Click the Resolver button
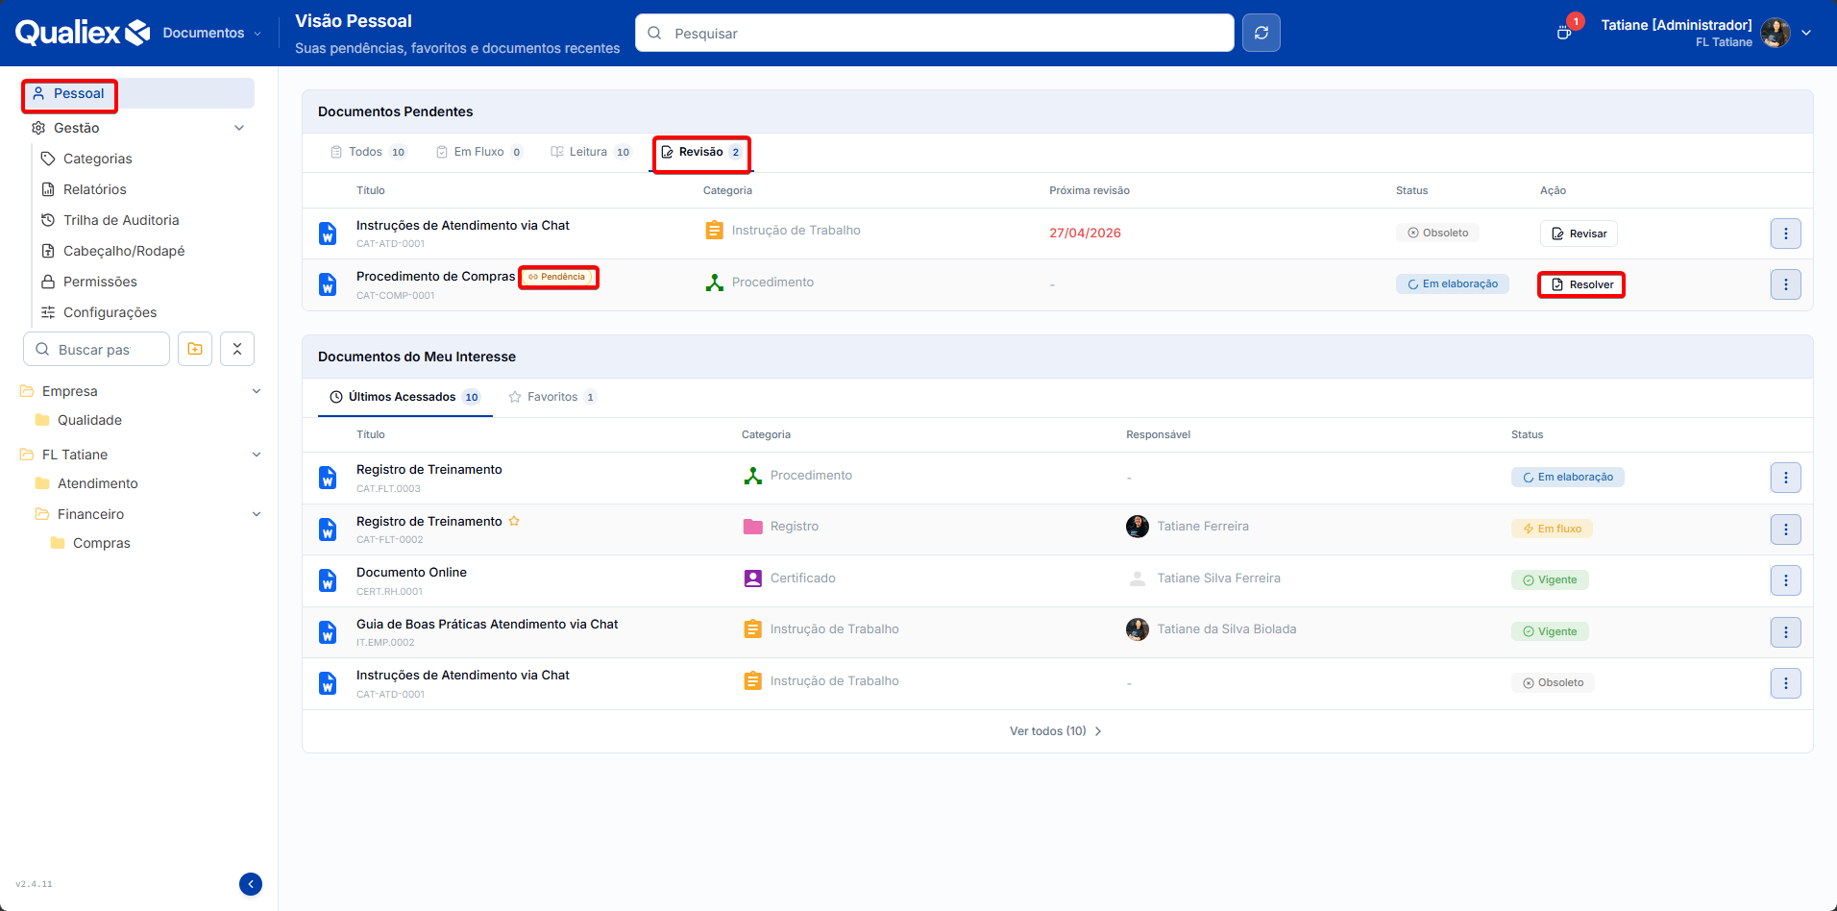This screenshot has width=1837, height=911. click(1581, 284)
